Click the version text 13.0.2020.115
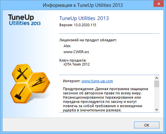The height and width of the screenshot is (134, 166). (85, 25)
